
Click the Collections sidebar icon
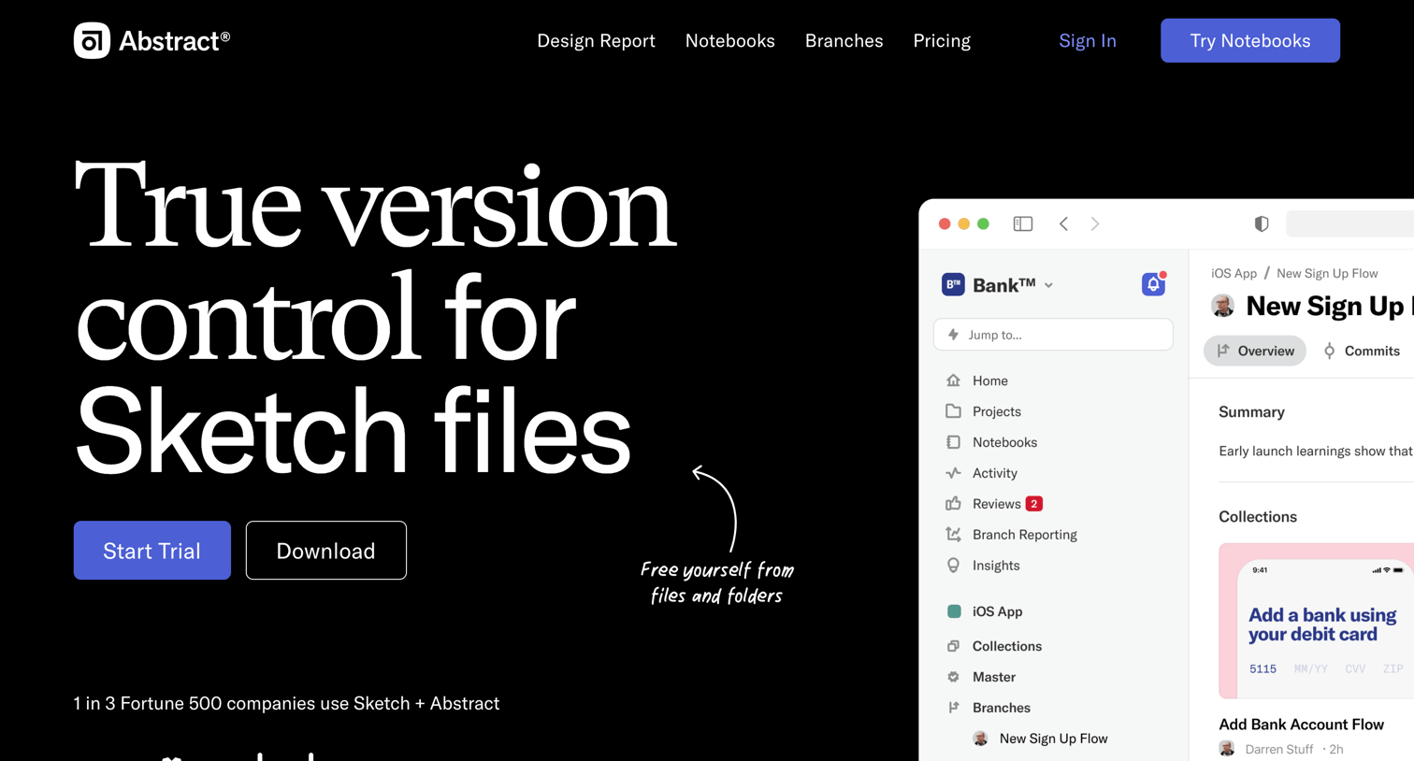953,646
